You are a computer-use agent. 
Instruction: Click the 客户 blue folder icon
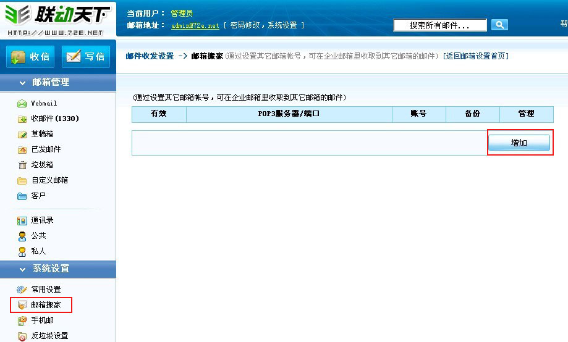click(x=22, y=196)
